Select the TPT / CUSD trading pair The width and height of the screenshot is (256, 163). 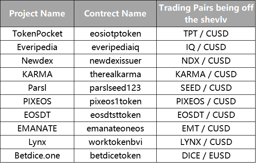206,34
